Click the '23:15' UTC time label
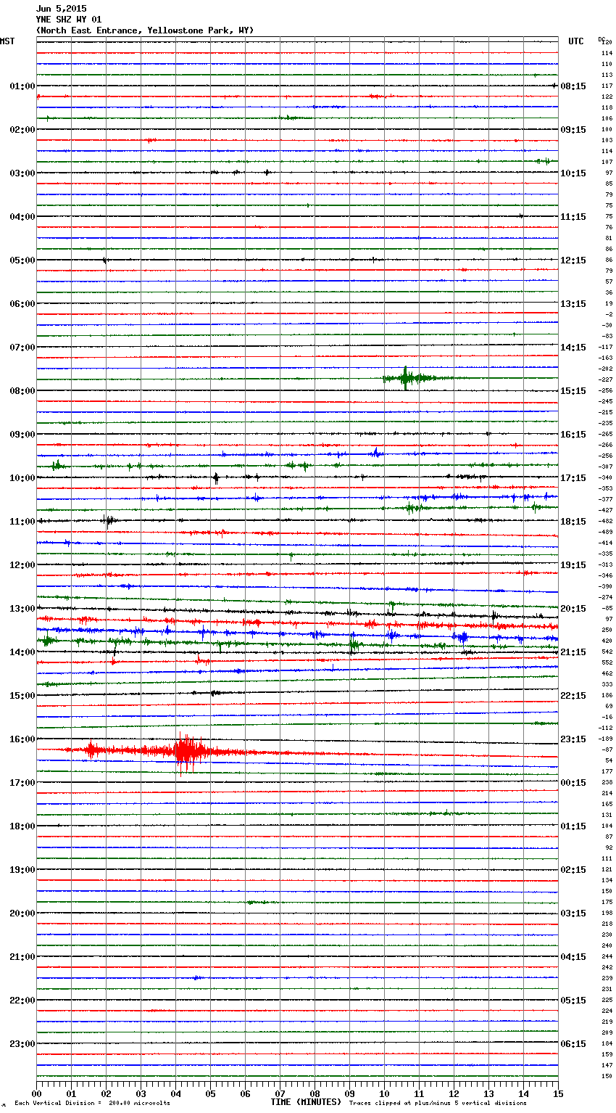 click(x=573, y=739)
